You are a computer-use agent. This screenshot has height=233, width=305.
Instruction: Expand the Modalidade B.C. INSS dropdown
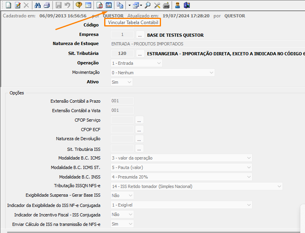(x=249, y=177)
